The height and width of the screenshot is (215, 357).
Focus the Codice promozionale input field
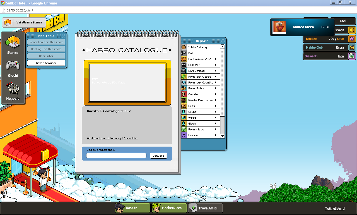(x=116, y=156)
